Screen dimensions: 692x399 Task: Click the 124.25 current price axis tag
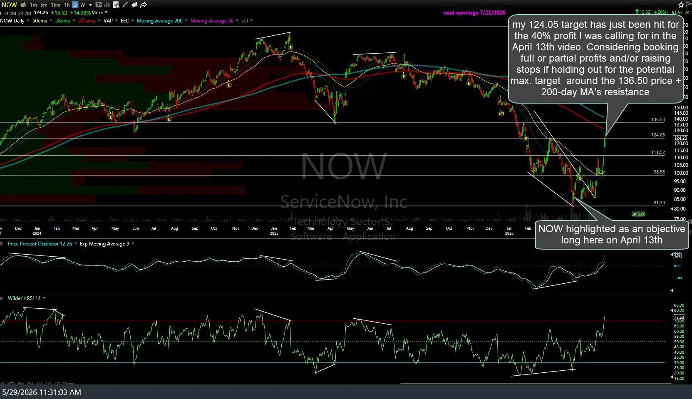coord(680,138)
